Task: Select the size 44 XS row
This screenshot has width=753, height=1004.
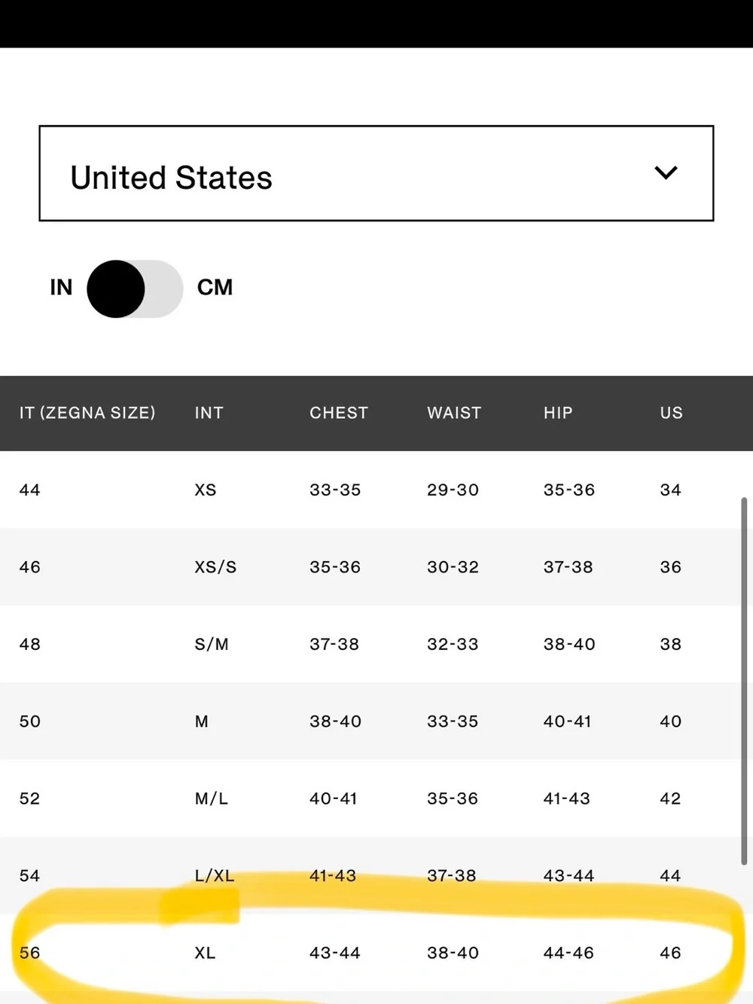Action: pyautogui.click(x=370, y=490)
